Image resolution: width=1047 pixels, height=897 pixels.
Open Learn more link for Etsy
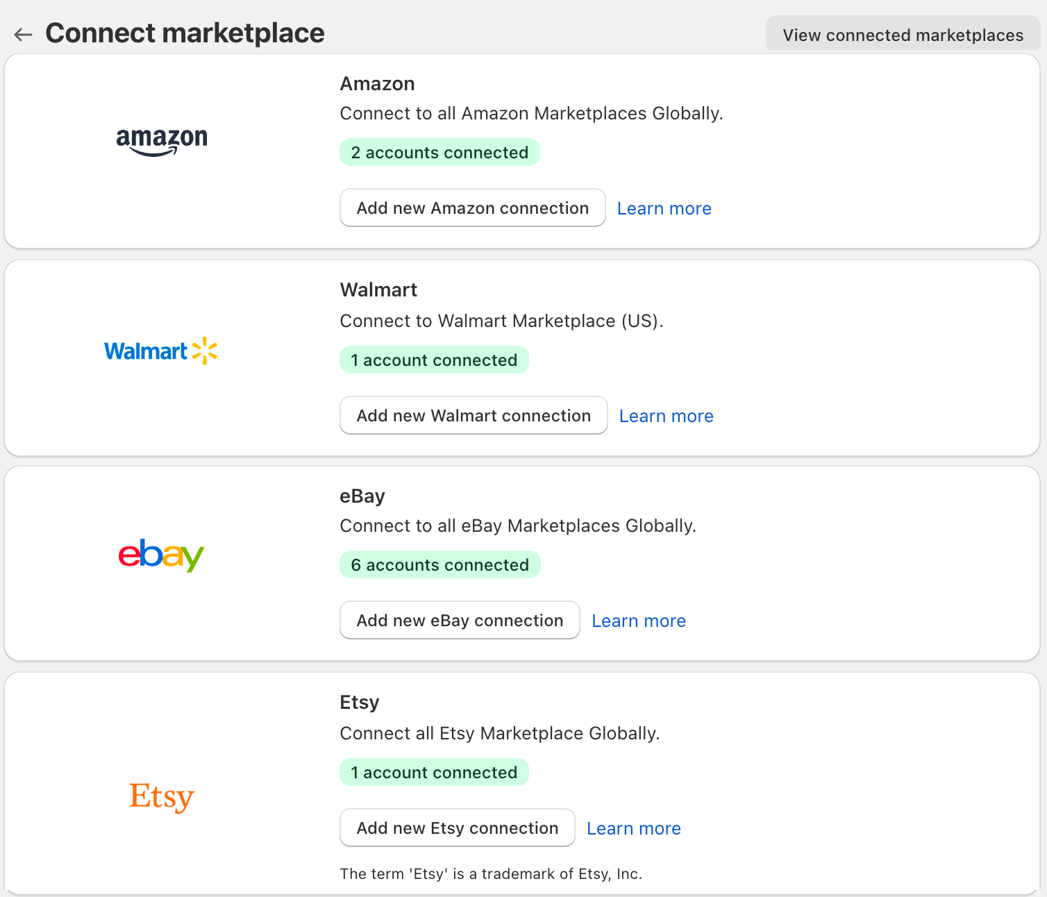[633, 828]
